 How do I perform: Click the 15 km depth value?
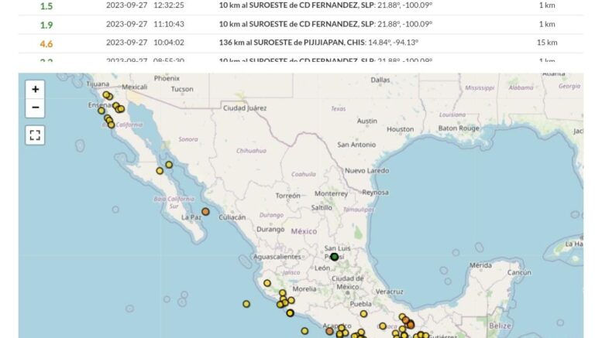point(546,43)
